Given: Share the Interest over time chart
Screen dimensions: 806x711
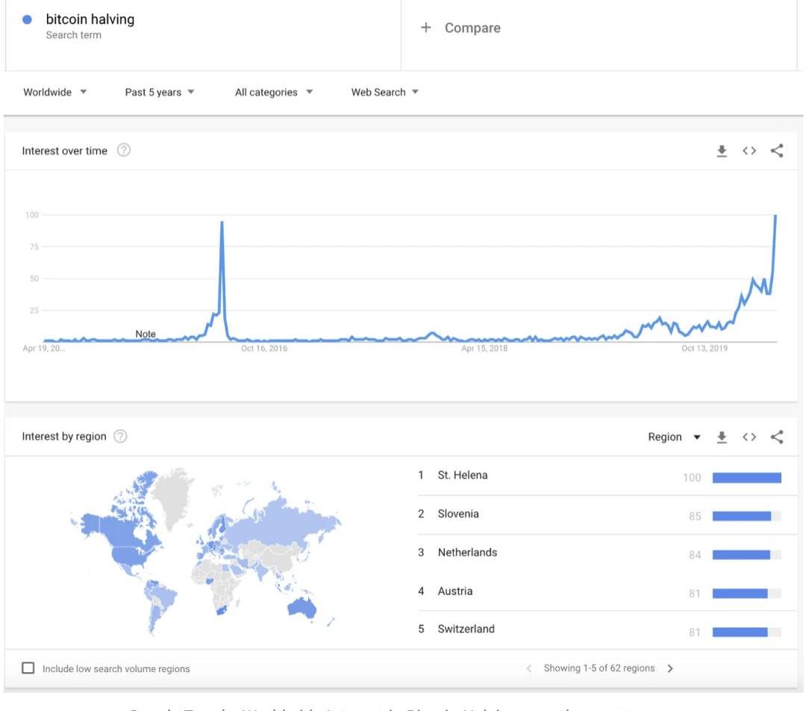Looking at the screenshot, I should (777, 151).
